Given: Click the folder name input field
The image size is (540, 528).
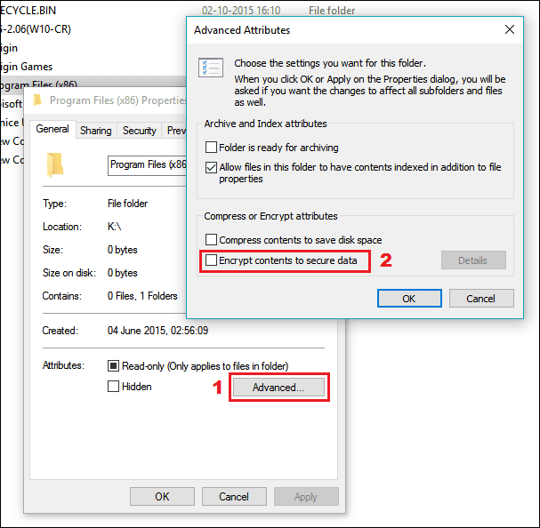Looking at the screenshot, I should 148,165.
